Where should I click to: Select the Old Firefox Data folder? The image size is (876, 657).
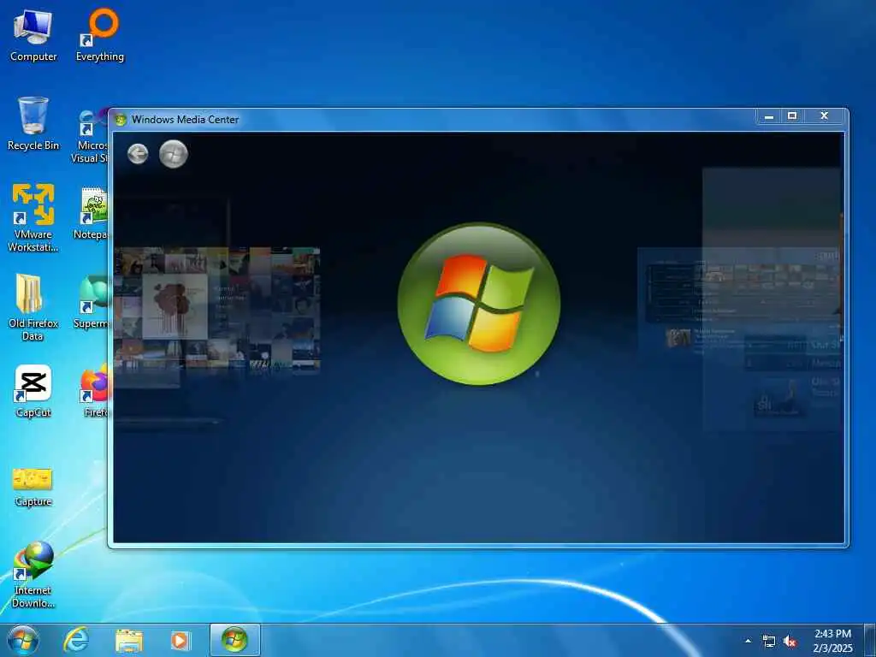(33, 307)
